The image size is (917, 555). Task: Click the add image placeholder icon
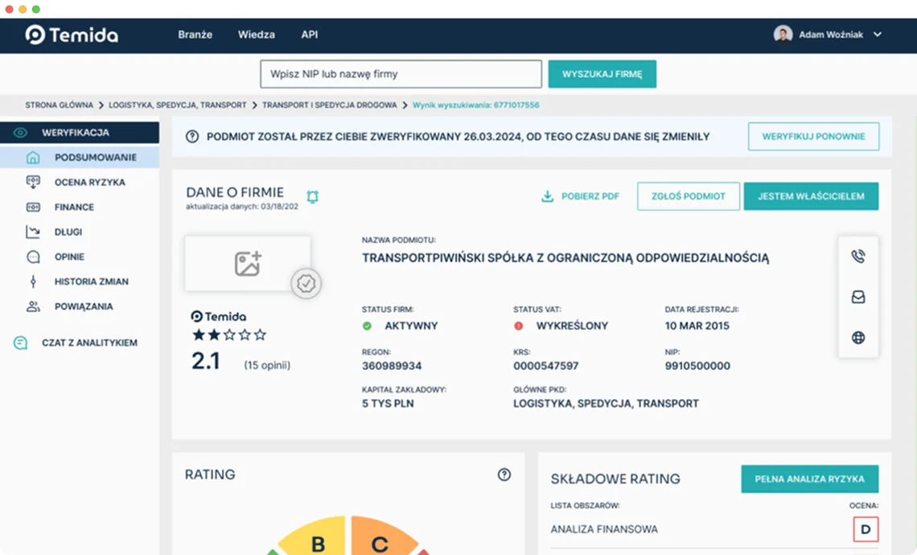click(x=248, y=263)
